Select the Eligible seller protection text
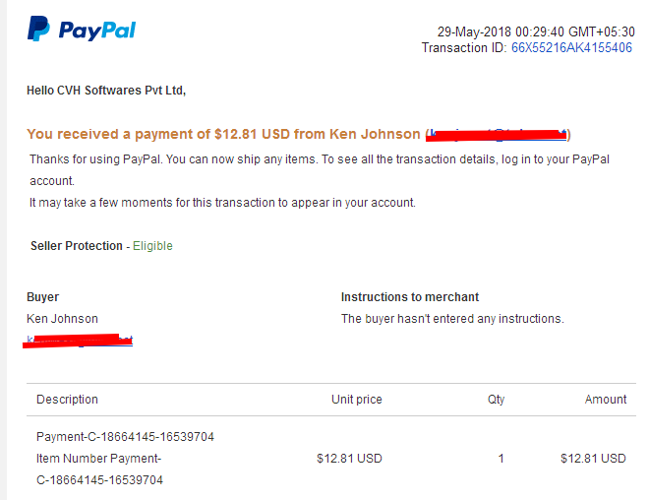The width and height of the screenshot is (649, 500). pyautogui.click(x=152, y=246)
